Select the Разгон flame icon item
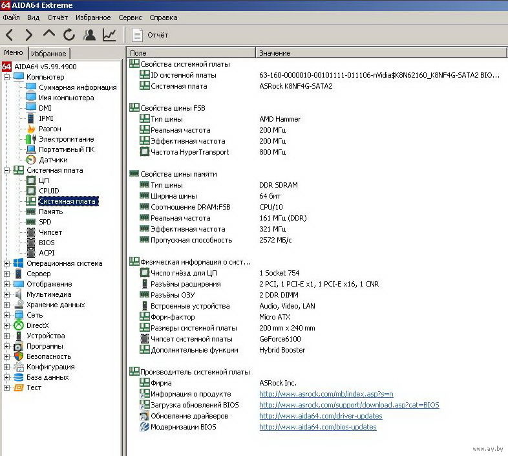The width and height of the screenshot is (508, 456). (x=49, y=129)
